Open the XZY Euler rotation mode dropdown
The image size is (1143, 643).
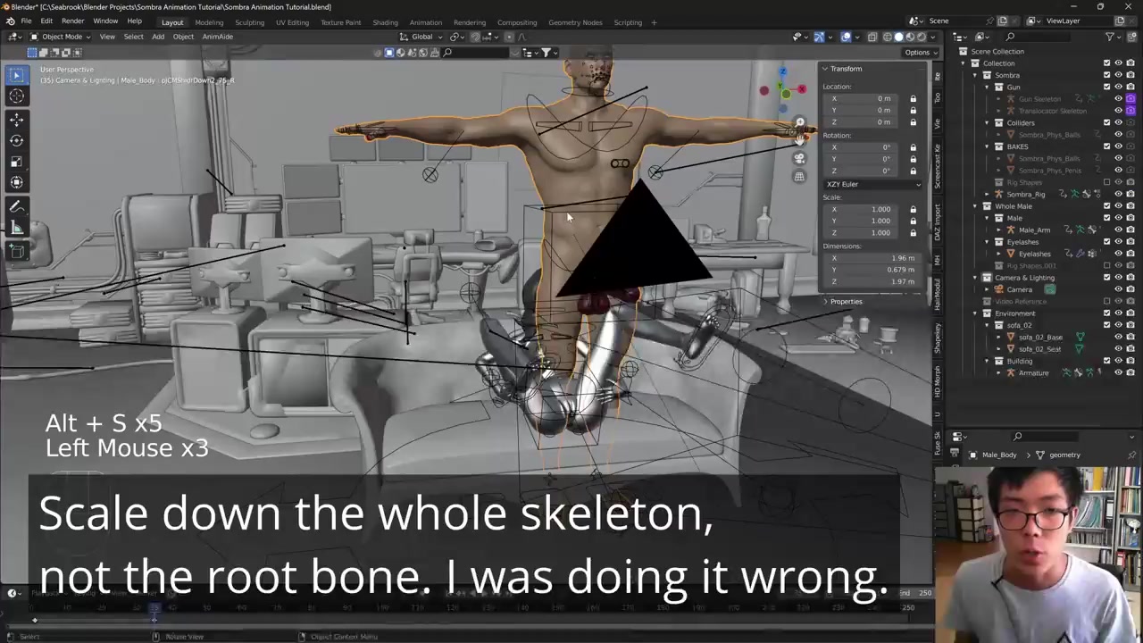[872, 184]
